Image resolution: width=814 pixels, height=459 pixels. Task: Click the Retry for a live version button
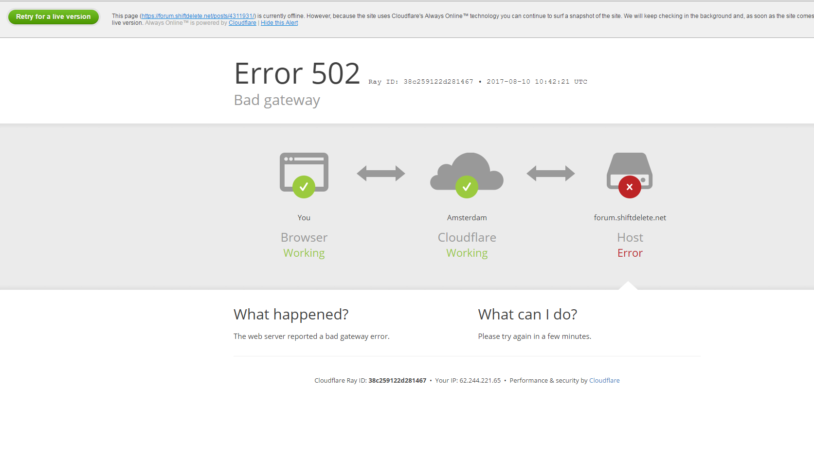(x=54, y=17)
